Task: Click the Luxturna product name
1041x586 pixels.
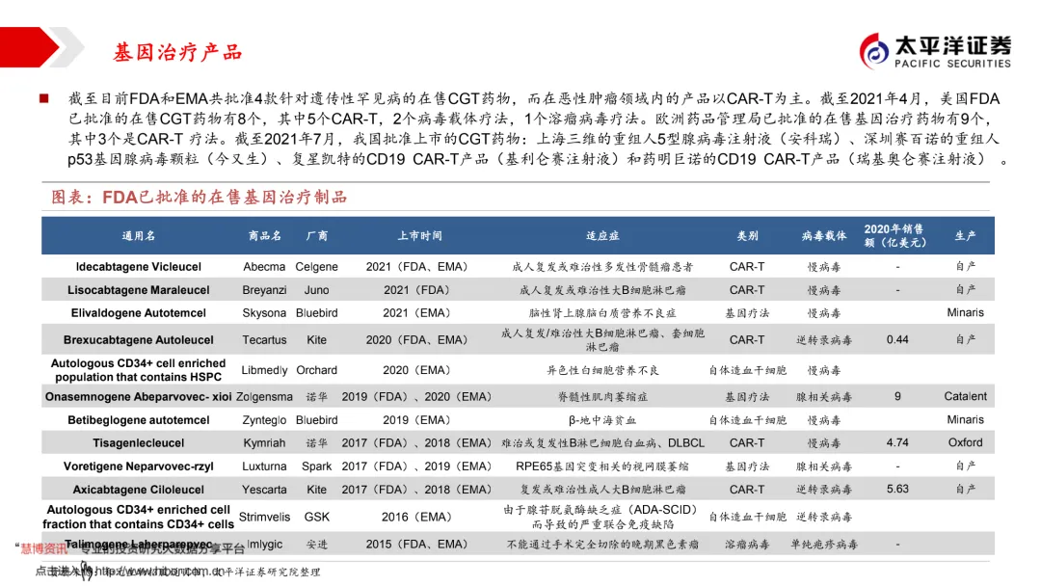Action: (x=264, y=466)
